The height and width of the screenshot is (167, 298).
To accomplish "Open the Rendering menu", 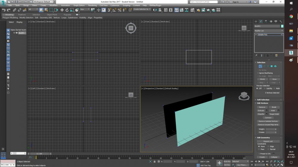I will pyautogui.click(x=92, y=5).
